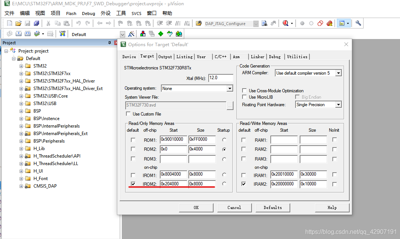Check the ROM1 default checkbox

coord(133,140)
